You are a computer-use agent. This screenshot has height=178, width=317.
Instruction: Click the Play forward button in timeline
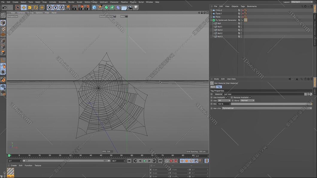point(145,161)
